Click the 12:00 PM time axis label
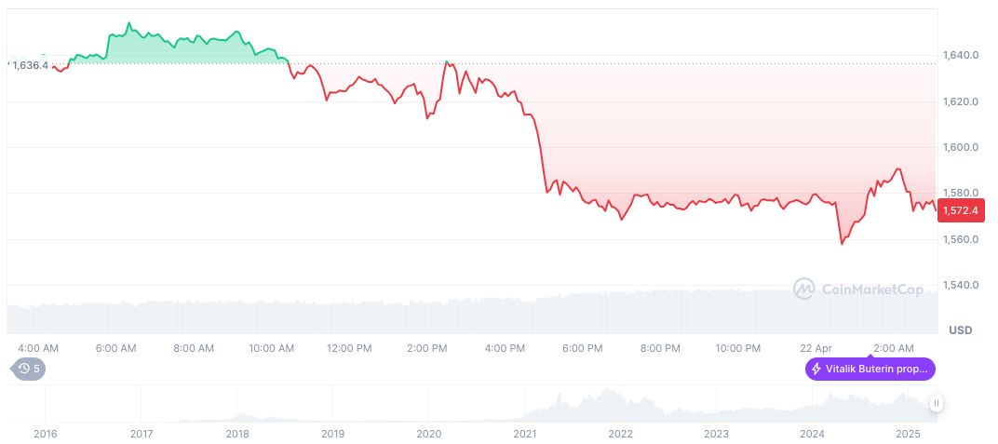Viewport: 998px width, 444px height. tap(350, 348)
